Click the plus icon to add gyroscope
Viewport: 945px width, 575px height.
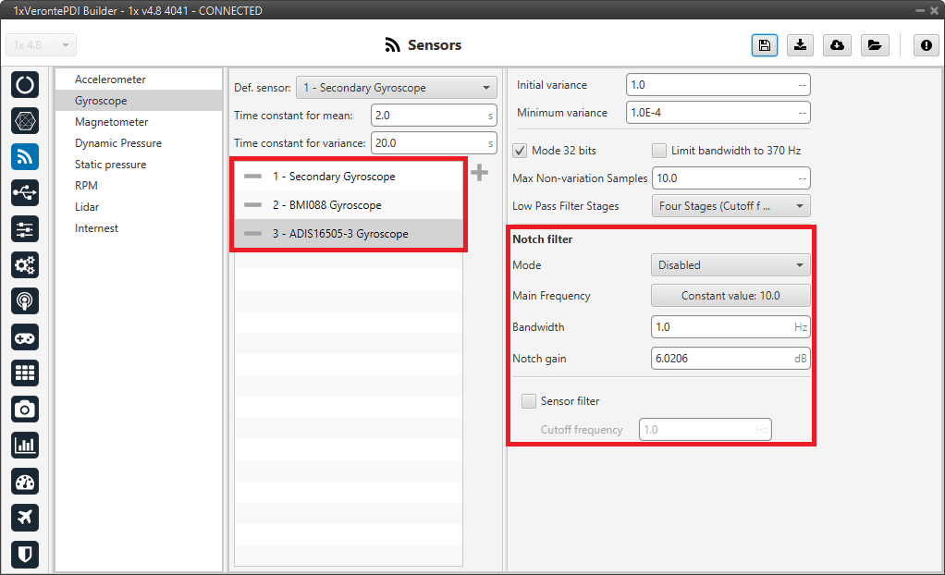click(x=479, y=173)
